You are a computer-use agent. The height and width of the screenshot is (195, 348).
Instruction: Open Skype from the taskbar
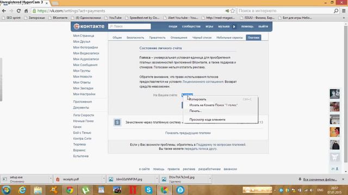point(148,190)
